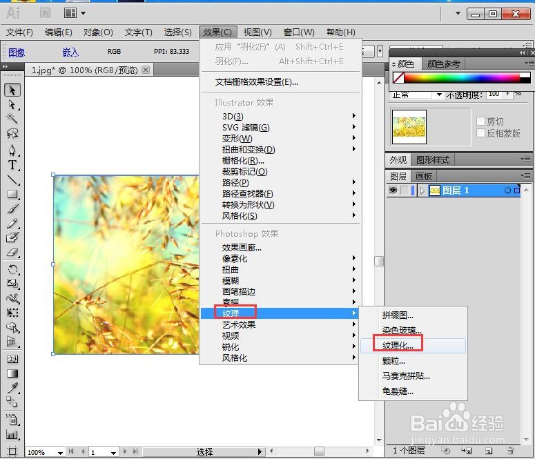Open artboard number dropdown
This screenshot has height=459, width=535.
113,453
